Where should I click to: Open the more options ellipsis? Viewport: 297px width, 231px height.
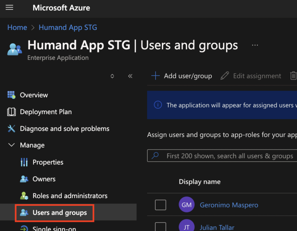(255, 45)
